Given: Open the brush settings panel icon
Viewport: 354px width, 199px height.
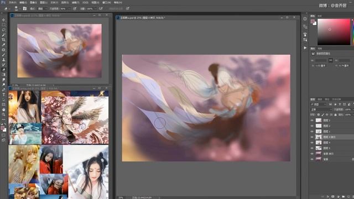Looking at the screenshot, I should click(x=25, y=9).
